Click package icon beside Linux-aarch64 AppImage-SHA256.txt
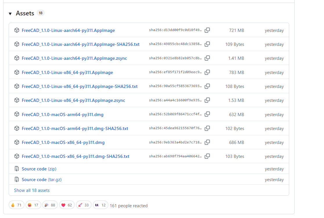 (17, 44)
